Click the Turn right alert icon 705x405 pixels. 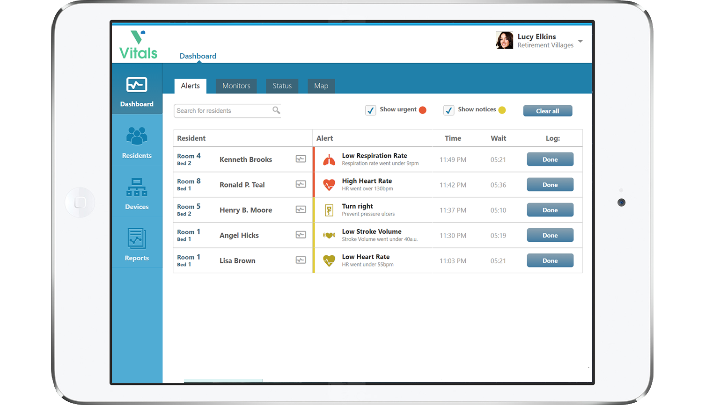coord(329,210)
